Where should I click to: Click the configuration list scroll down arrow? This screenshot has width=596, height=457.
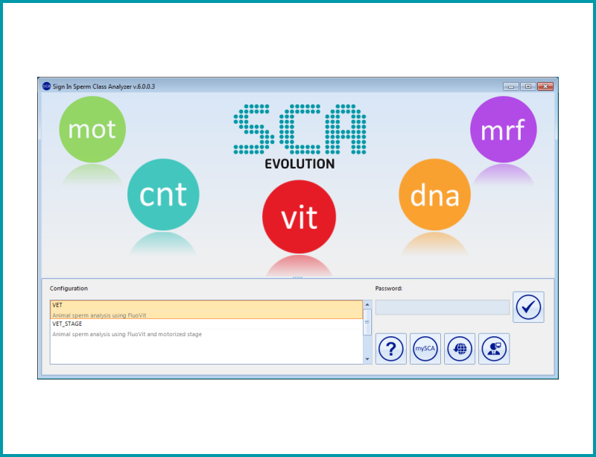367,359
